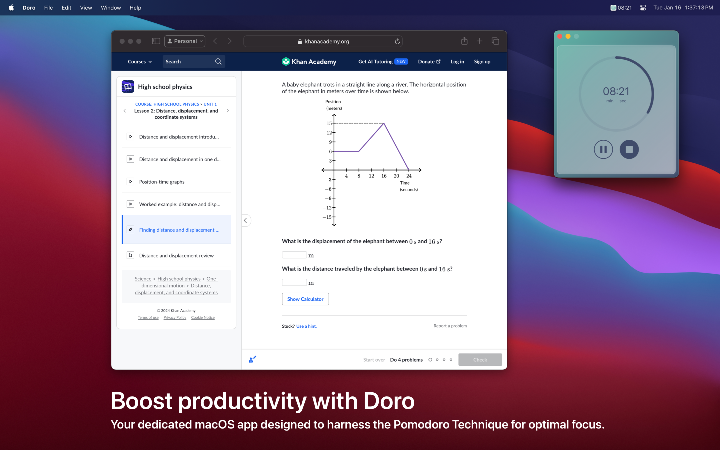
Task: Go forward in Safari
Action: pos(230,41)
